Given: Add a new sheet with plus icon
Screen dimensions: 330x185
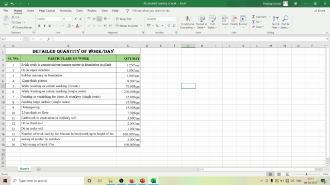Looking at the screenshot, I should [x=39, y=169].
